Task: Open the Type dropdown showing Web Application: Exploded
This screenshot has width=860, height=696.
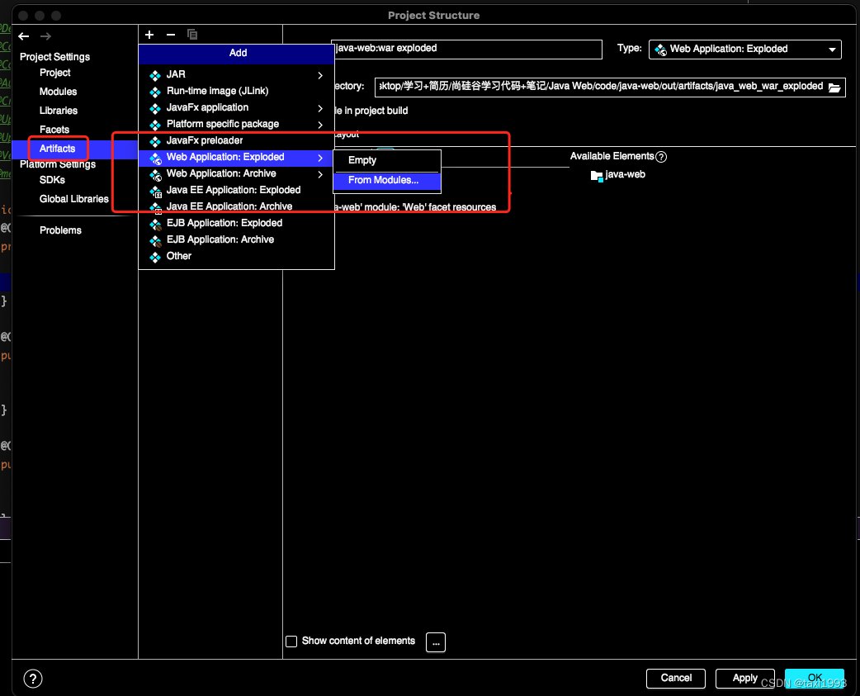Action: point(833,50)
